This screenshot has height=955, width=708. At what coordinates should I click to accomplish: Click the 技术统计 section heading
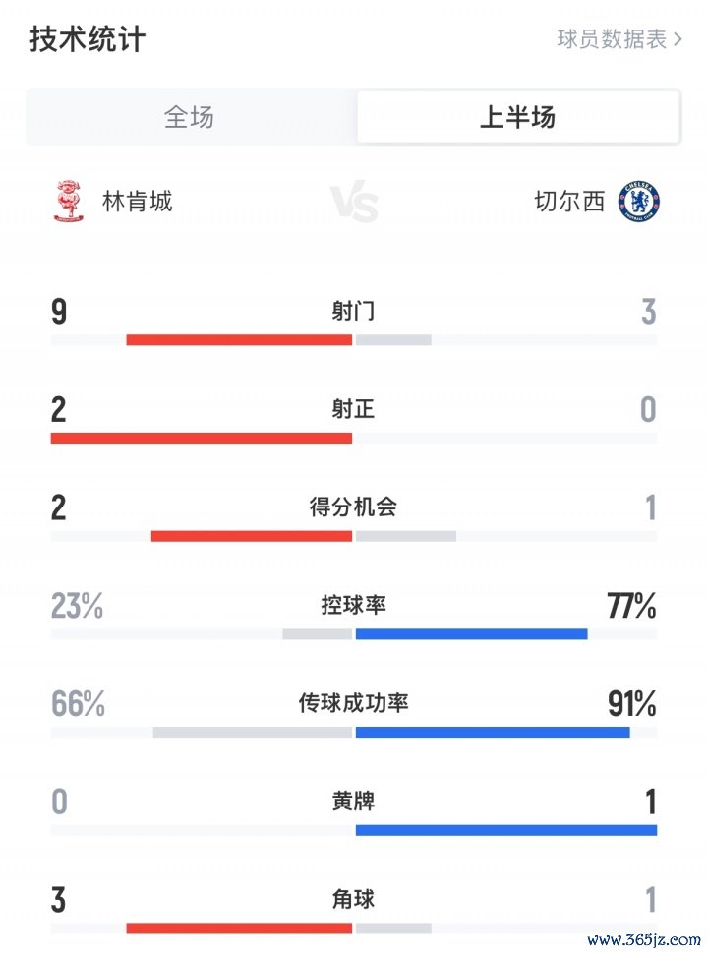coord(88,39)
